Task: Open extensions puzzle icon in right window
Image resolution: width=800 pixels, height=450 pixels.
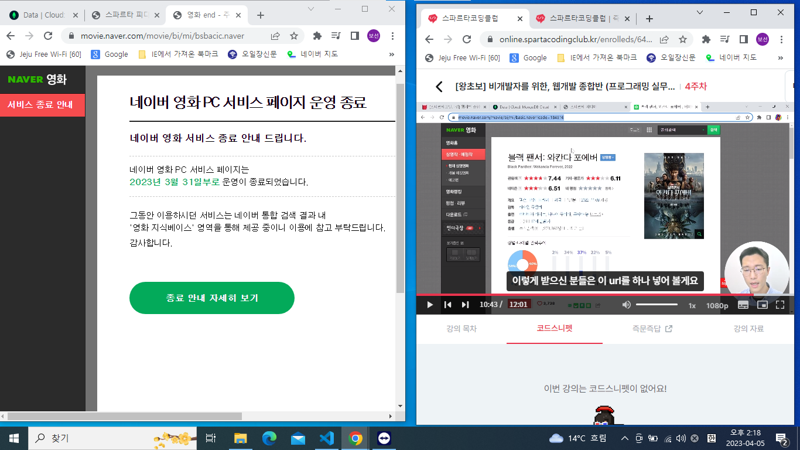Action: [x=706, y=39]
